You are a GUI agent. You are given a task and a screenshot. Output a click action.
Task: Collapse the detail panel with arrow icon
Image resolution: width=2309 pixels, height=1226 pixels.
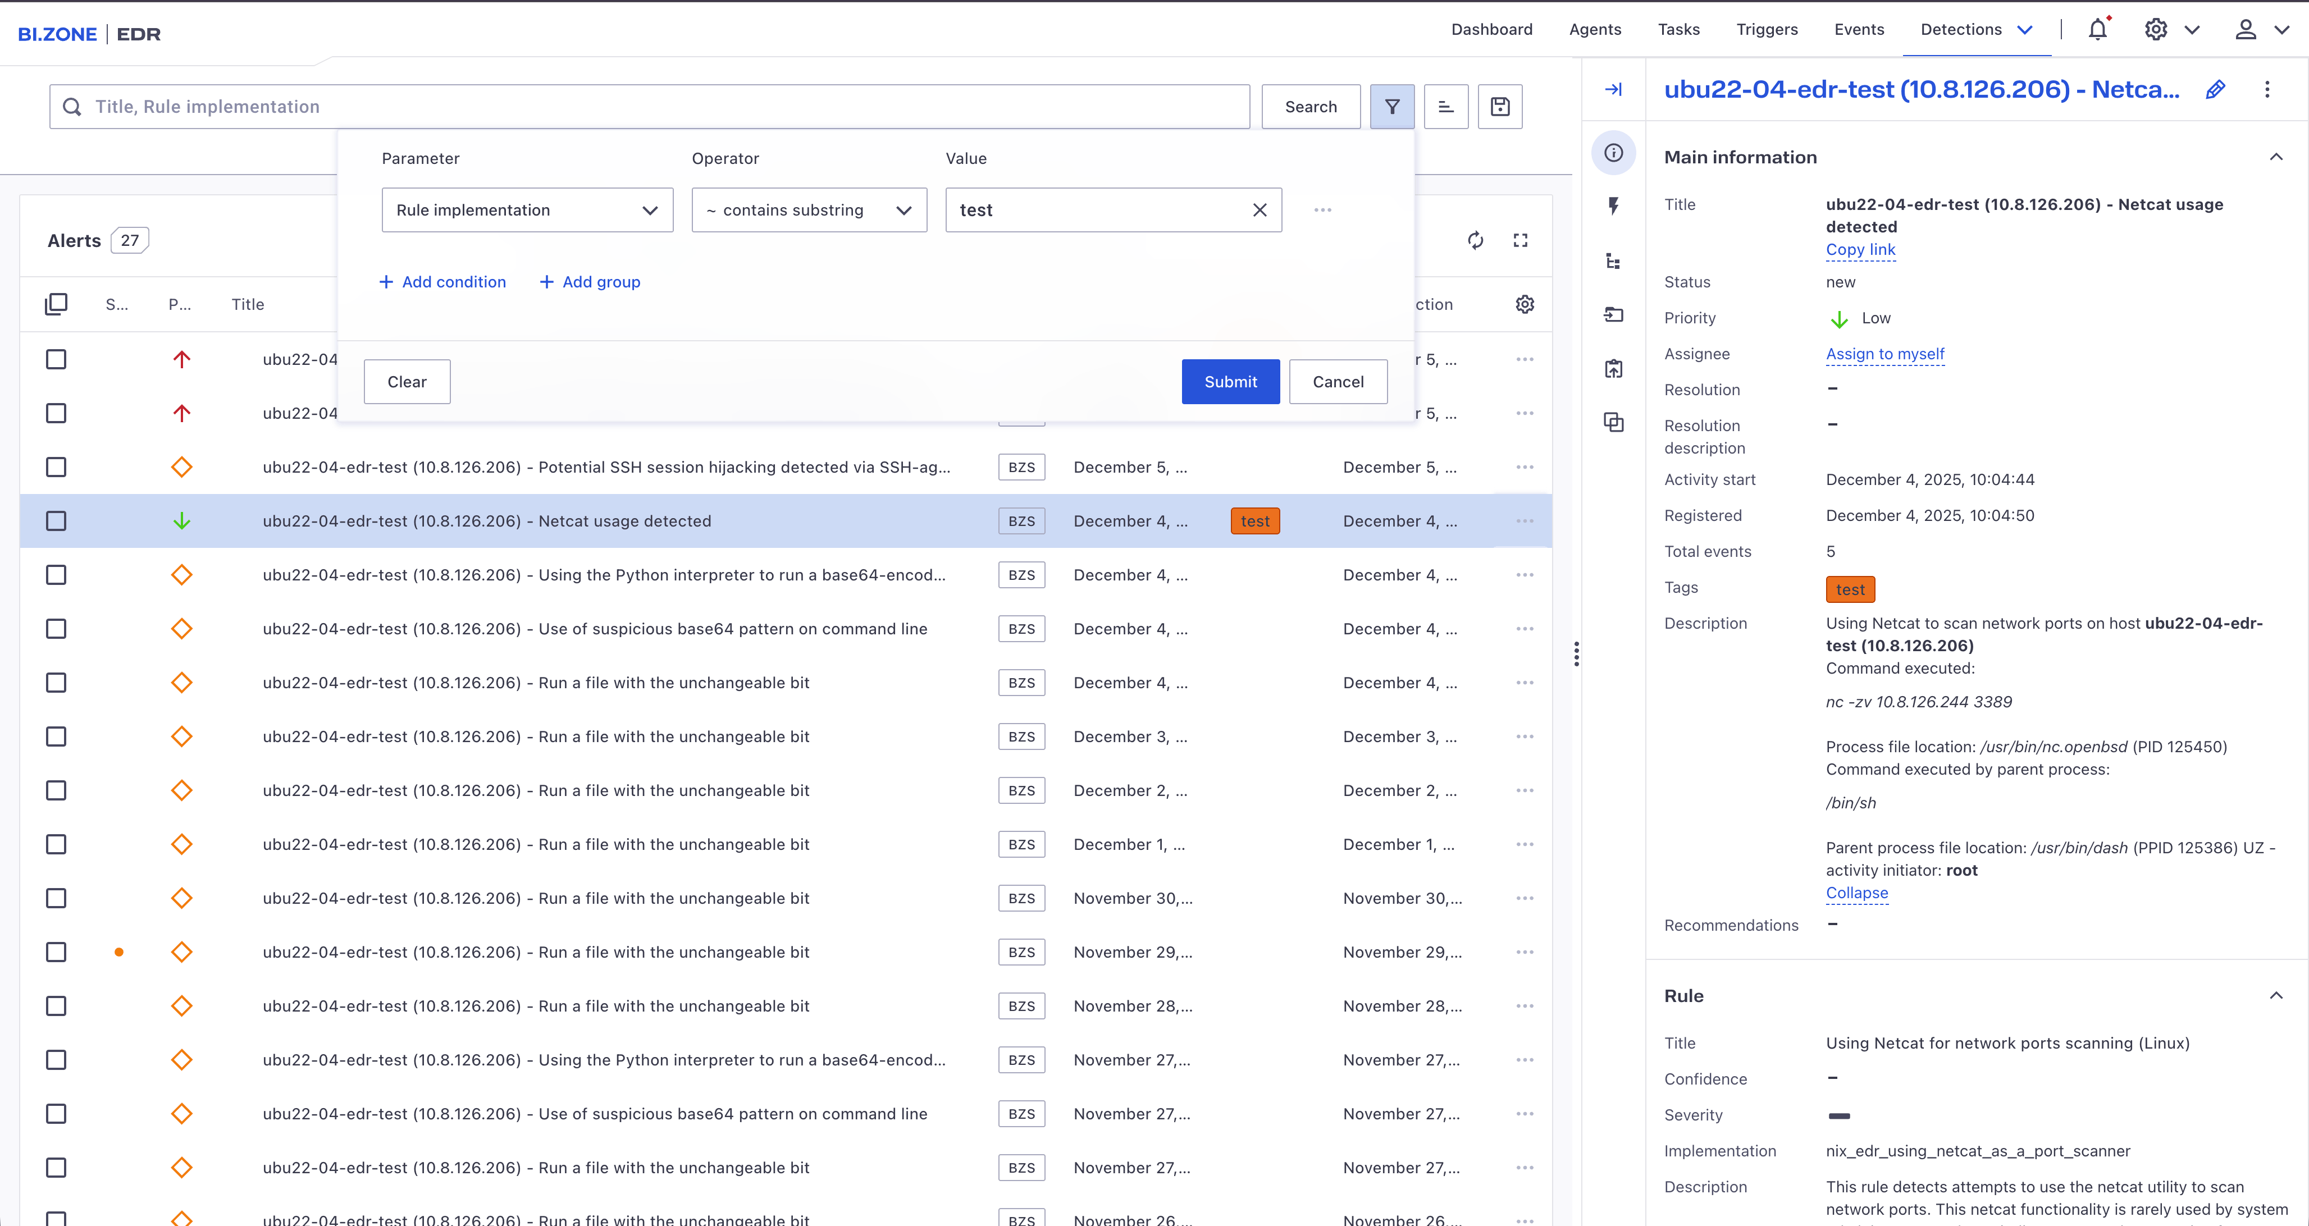point(1613,89)
